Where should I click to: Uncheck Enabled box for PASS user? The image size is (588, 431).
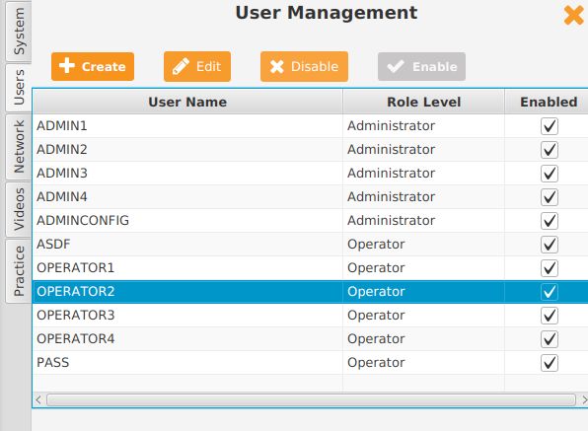pyautogui.click(x=550, y=363)
